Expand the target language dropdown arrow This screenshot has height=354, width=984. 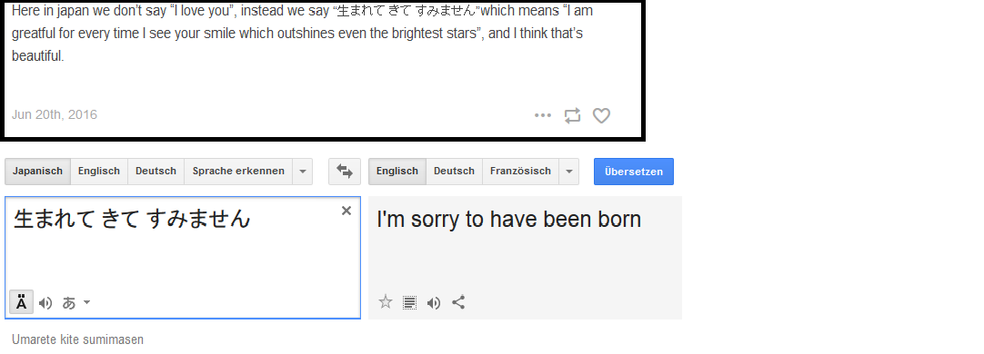[569, 171]
